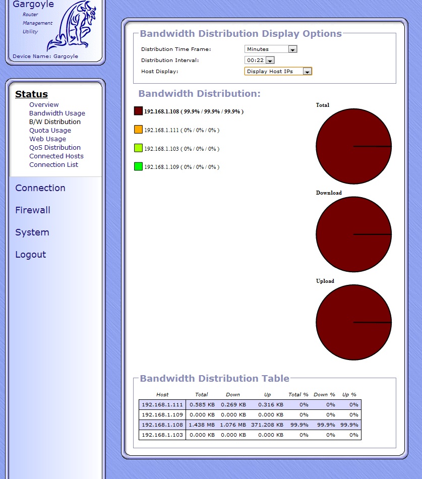
Task: Click the Host Display label
Action: coord(159,72)
